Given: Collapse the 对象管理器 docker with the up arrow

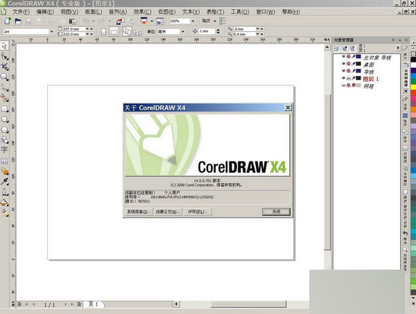Looking at the screenshot, I should pyautogui.click(x=400, y=40).
